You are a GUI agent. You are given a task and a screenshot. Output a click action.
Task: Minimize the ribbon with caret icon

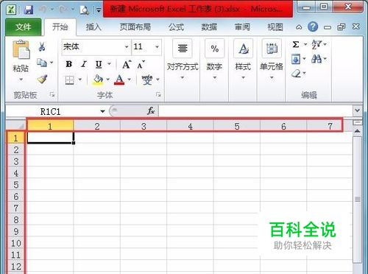click(x=299, y=27)
